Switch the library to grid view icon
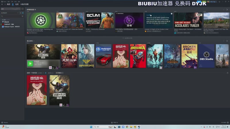The width and height of the screenshot is (230, 129). [x=22, y=9]
